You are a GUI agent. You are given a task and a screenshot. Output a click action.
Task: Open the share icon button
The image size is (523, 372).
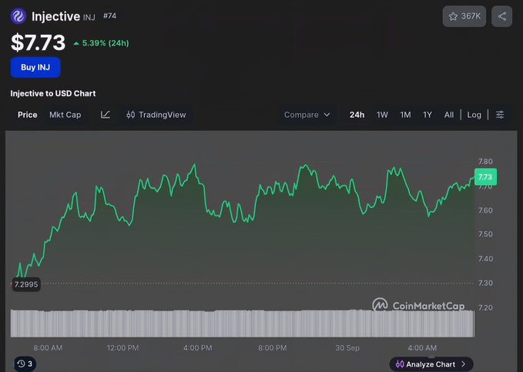point(501,16)
